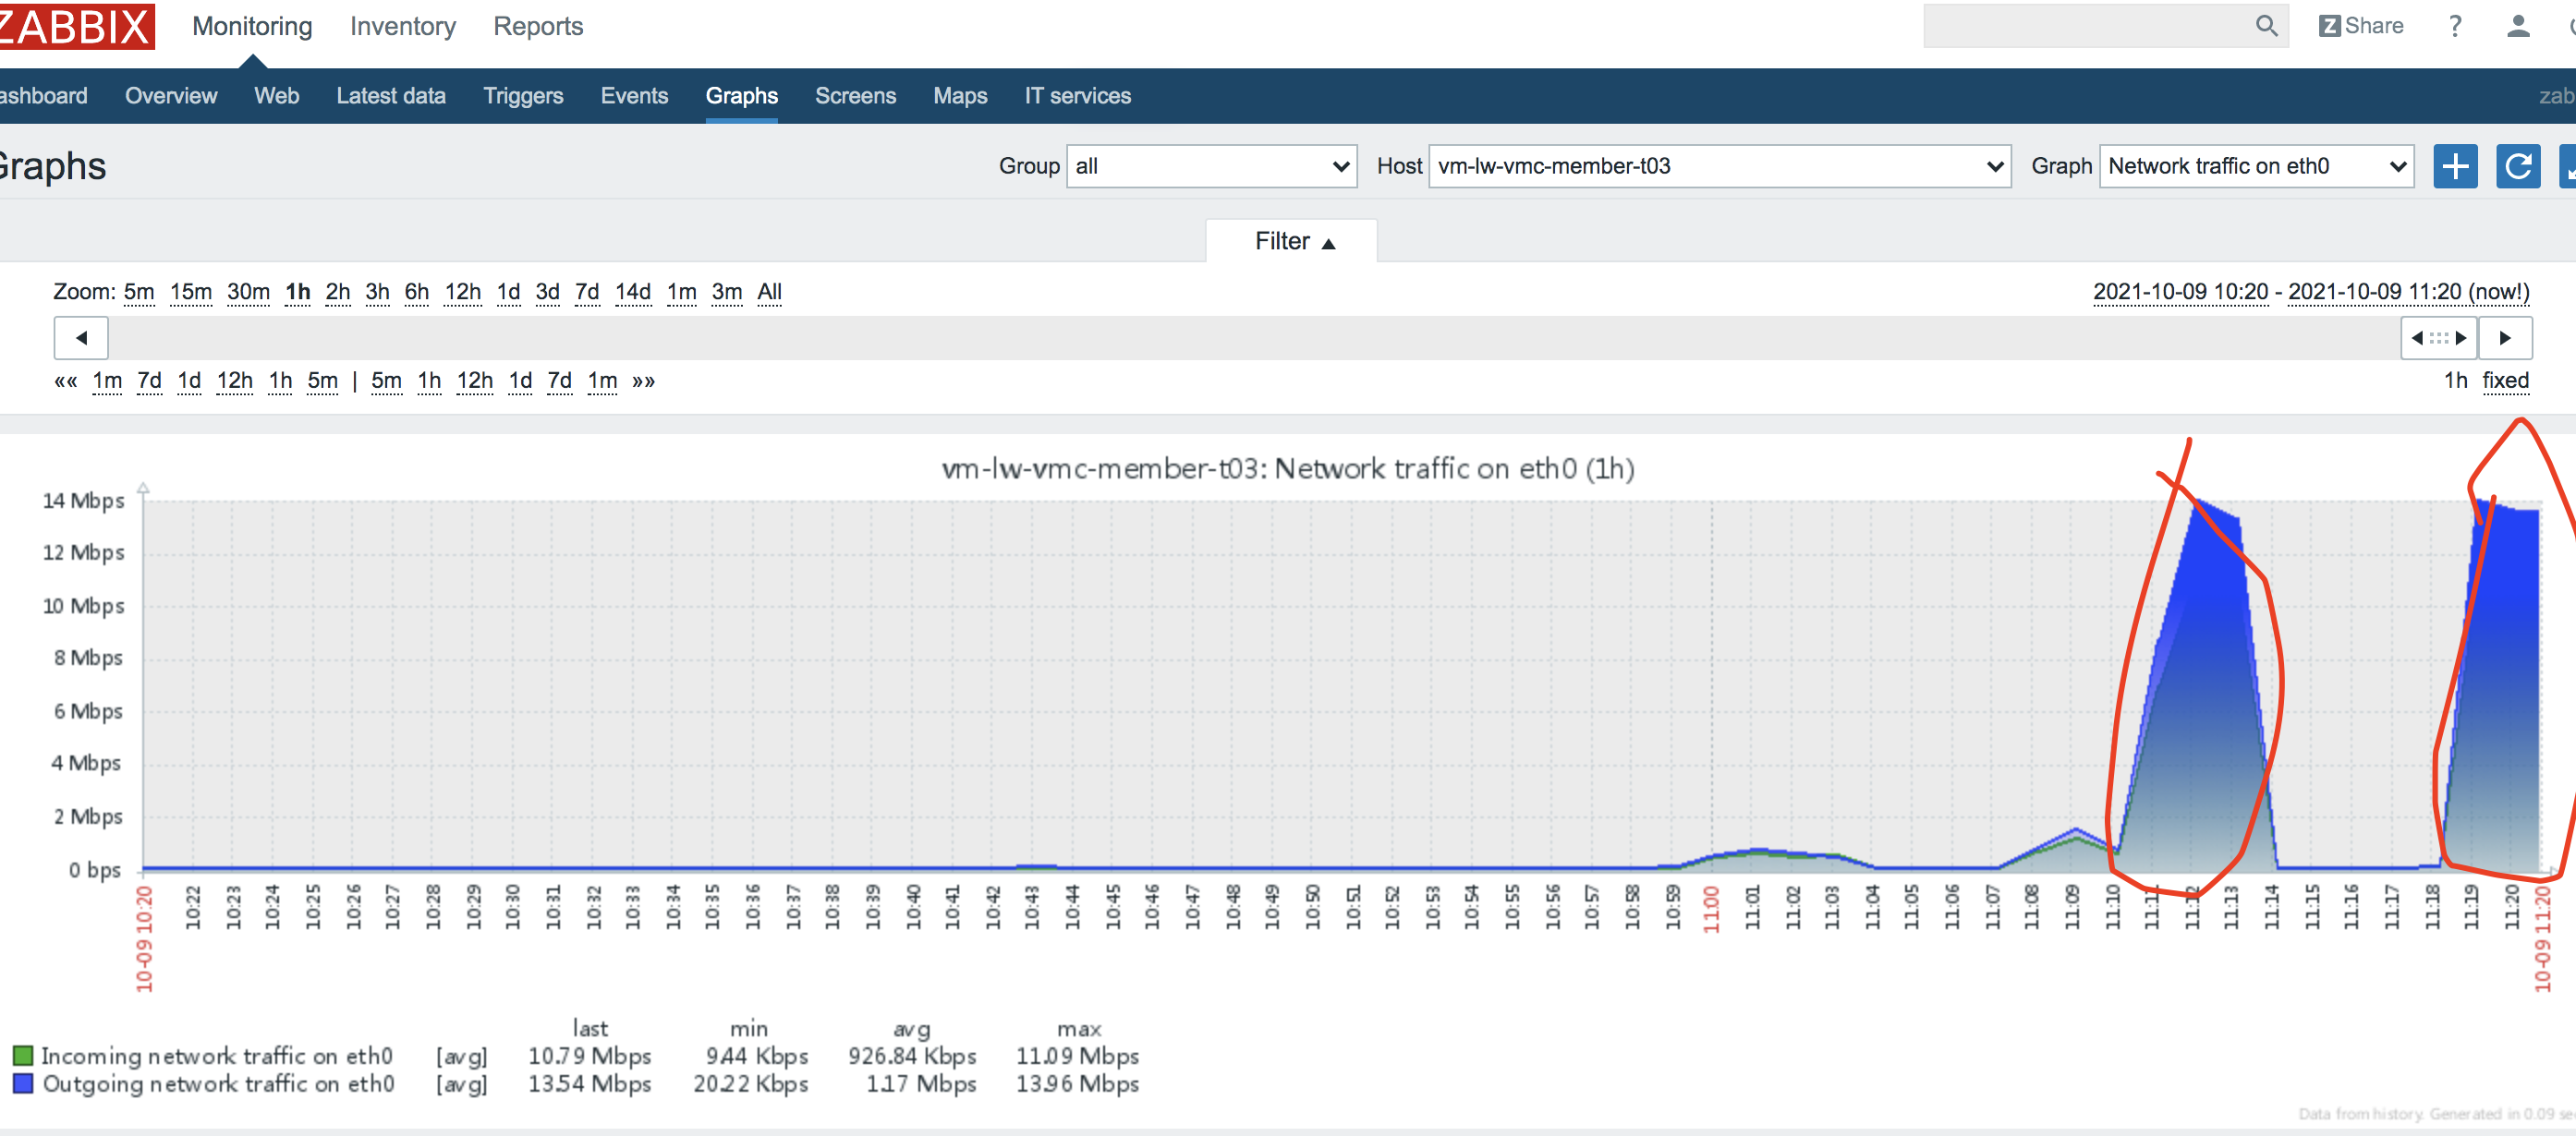This screenshot has height=1136, width=2576.
Task: Open the help question mark icon
Action: coord(2455,26)
